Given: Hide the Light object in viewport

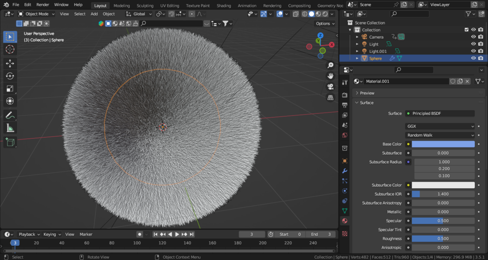Looking at the screenshot, I should 473,44.
